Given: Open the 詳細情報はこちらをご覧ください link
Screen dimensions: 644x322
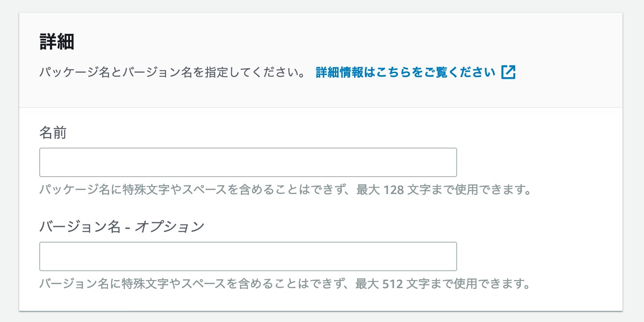Looking at the screenshot, I should tap(416, 72).
